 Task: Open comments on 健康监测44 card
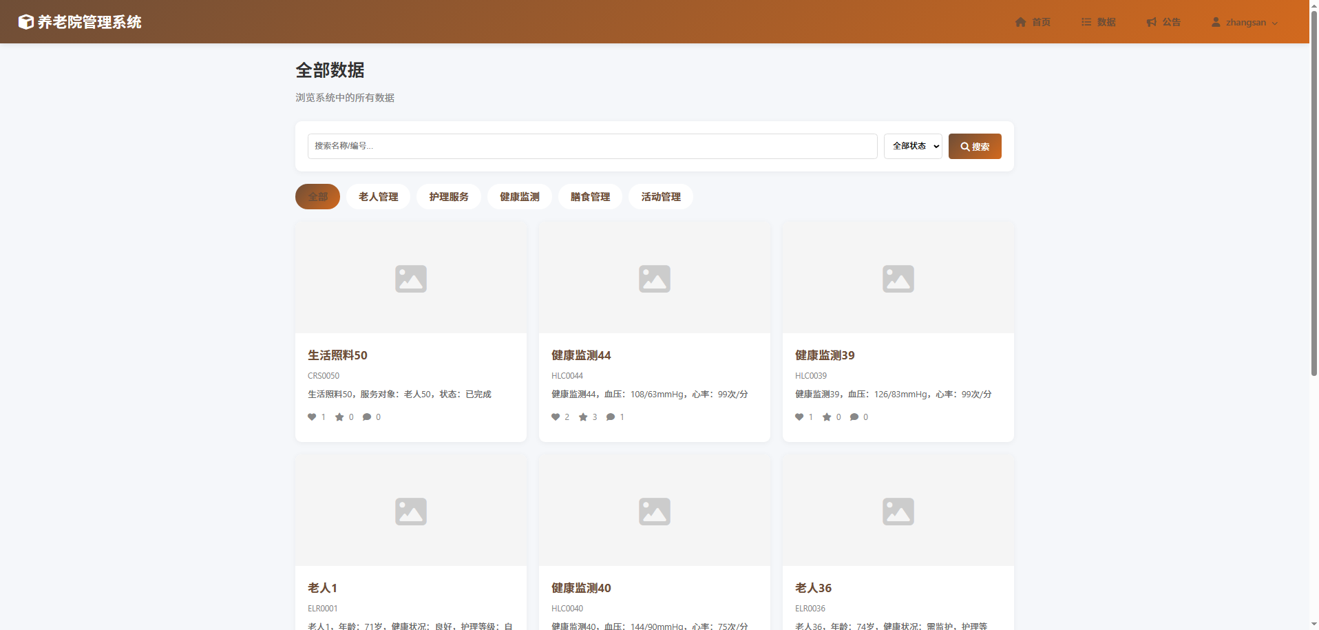pos(611,417)
